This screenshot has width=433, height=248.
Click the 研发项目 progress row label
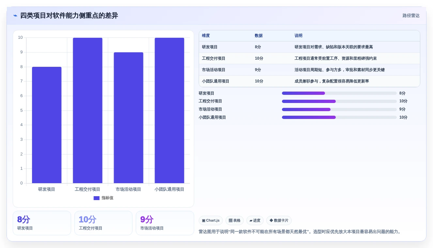point(207,93)
